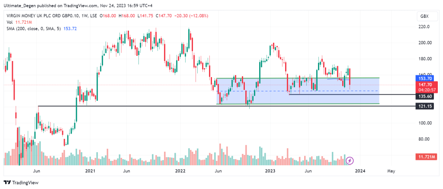The image size is (443, 189).
Task: Click the black 121.15 price label
Action: pyautogui.click(x=425, y=106)
